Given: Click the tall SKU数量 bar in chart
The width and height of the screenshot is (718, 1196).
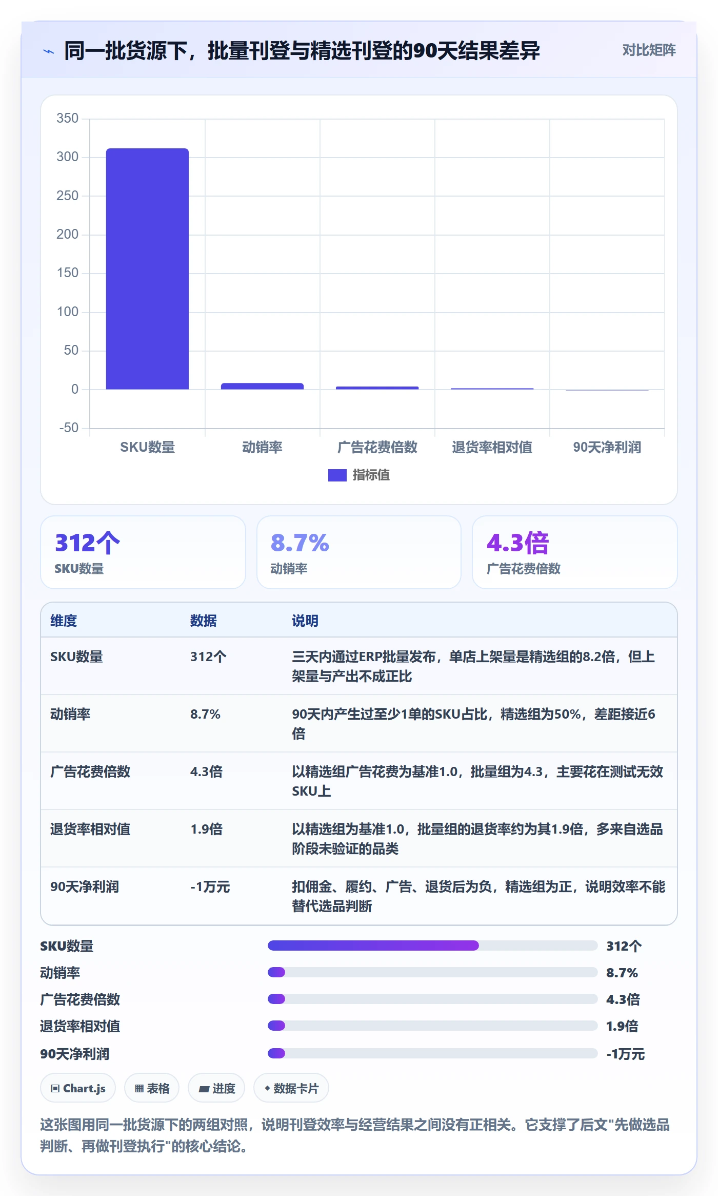Looking at the screenshot, I should pyautogui.click(x=147, y=269).
